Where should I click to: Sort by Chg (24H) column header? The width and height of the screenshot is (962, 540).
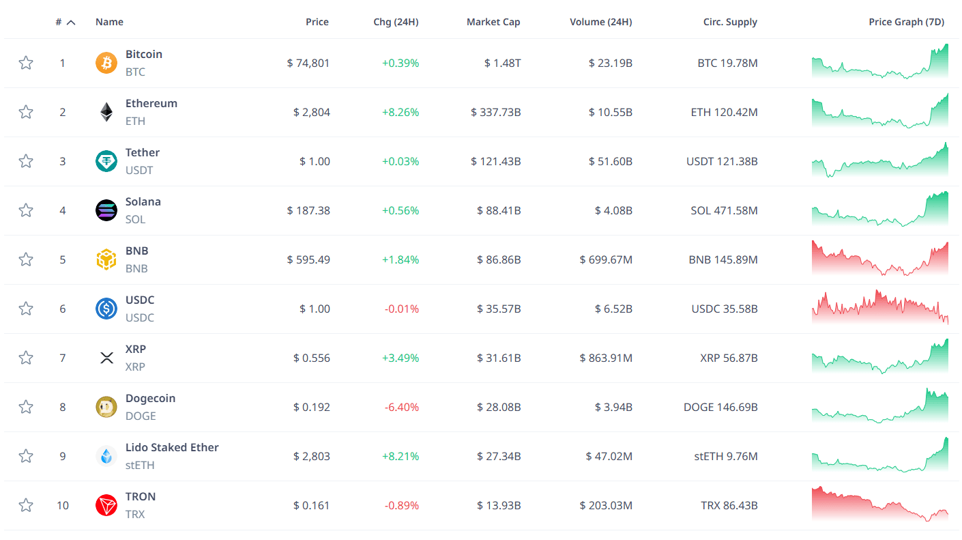[x=396, y=22]
